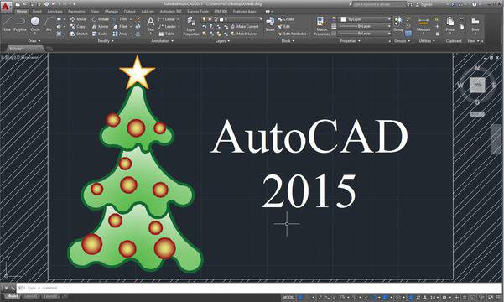Click the Create block button
This screenshot has width=504, height=302.
coord(286,19)
